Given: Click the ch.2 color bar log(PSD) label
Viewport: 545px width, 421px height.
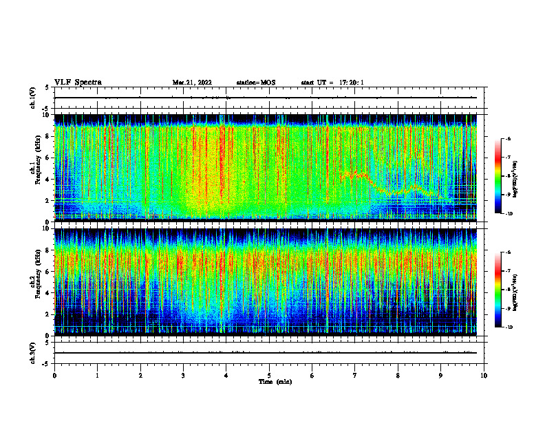Looking at the screenshot, I should pyautogui.click(x=515, y=293).
